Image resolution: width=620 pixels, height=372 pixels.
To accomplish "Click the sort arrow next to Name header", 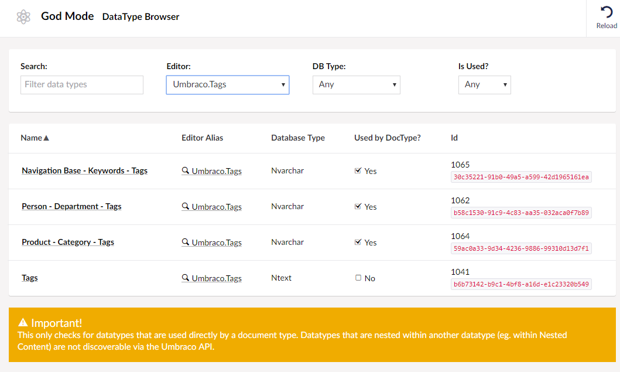I will 46,138.
